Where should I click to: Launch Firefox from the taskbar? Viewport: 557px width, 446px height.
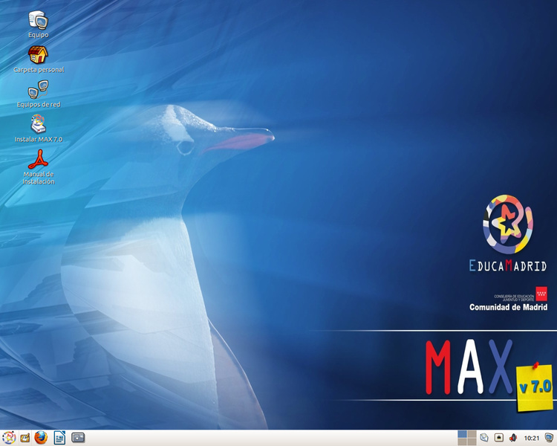[x=41, y=438]
